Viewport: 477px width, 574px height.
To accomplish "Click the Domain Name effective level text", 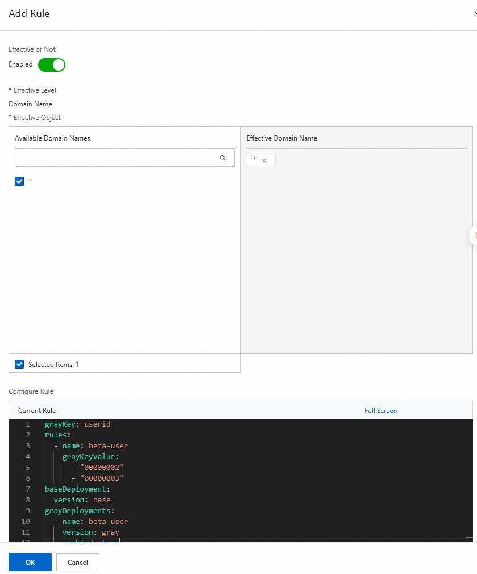I will [x=30, y=104].
